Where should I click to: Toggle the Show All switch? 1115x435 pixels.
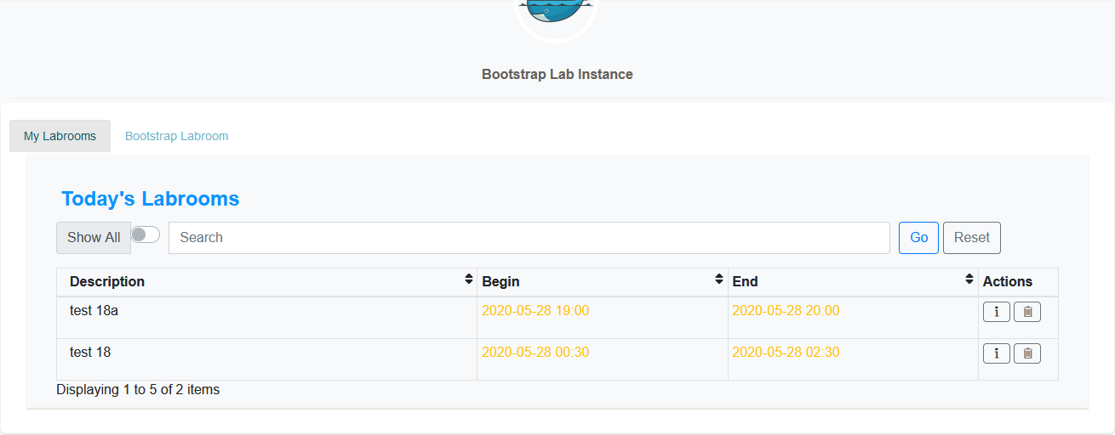(146, 234)
